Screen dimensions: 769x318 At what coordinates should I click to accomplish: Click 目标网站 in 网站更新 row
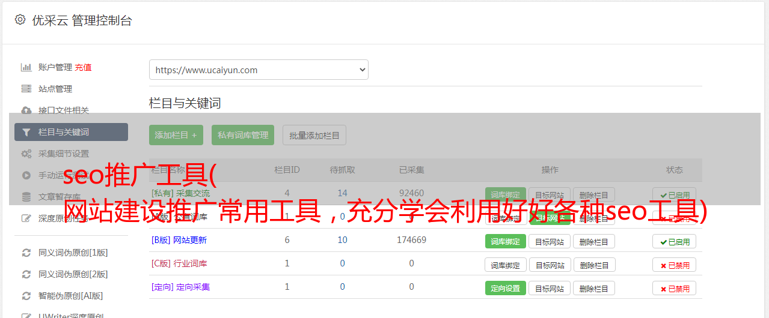tap(550, 241)
